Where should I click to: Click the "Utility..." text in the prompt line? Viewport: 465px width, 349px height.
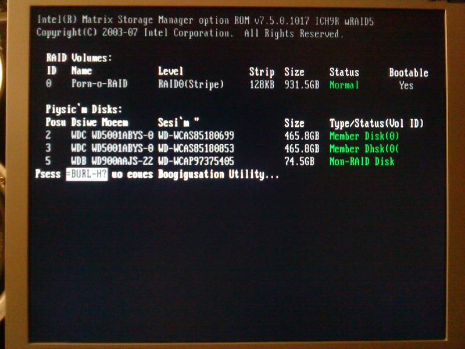click(253, 174)
